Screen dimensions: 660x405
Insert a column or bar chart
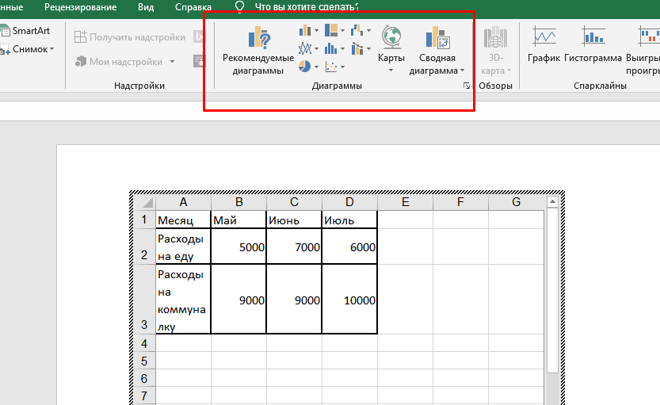tap(306, 31)
